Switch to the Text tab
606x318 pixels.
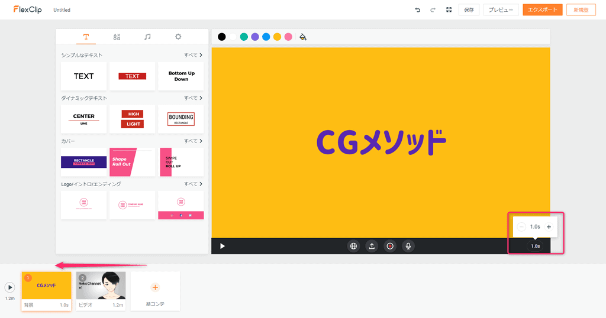pos(86,37)
